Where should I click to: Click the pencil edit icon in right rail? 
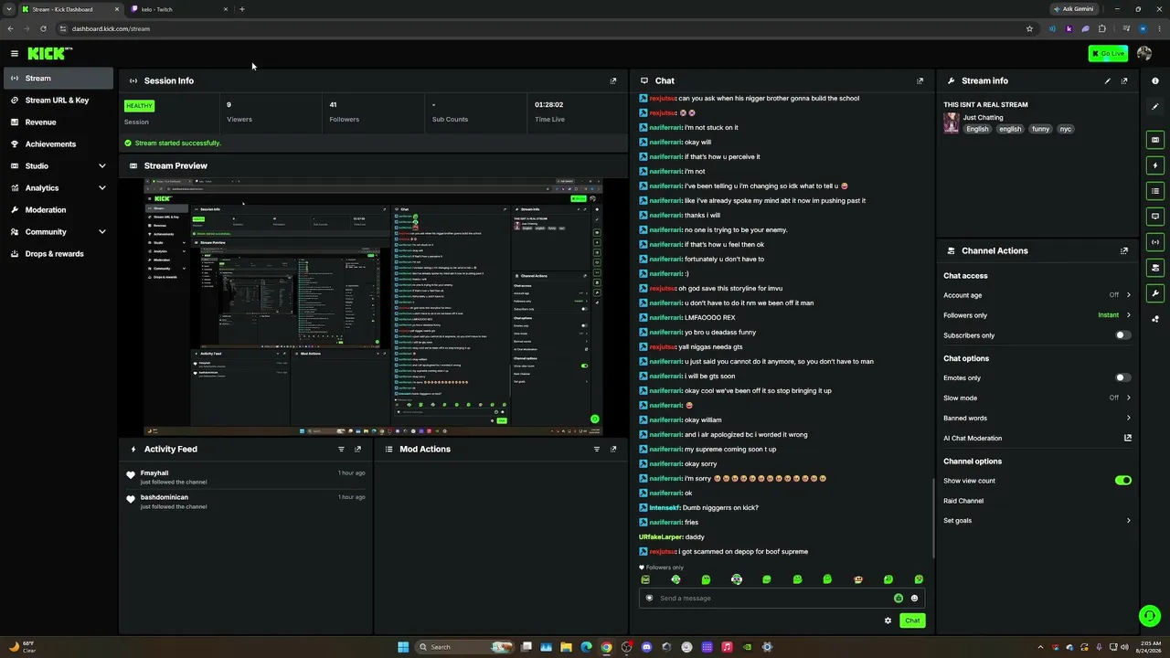pos(1155,107)
